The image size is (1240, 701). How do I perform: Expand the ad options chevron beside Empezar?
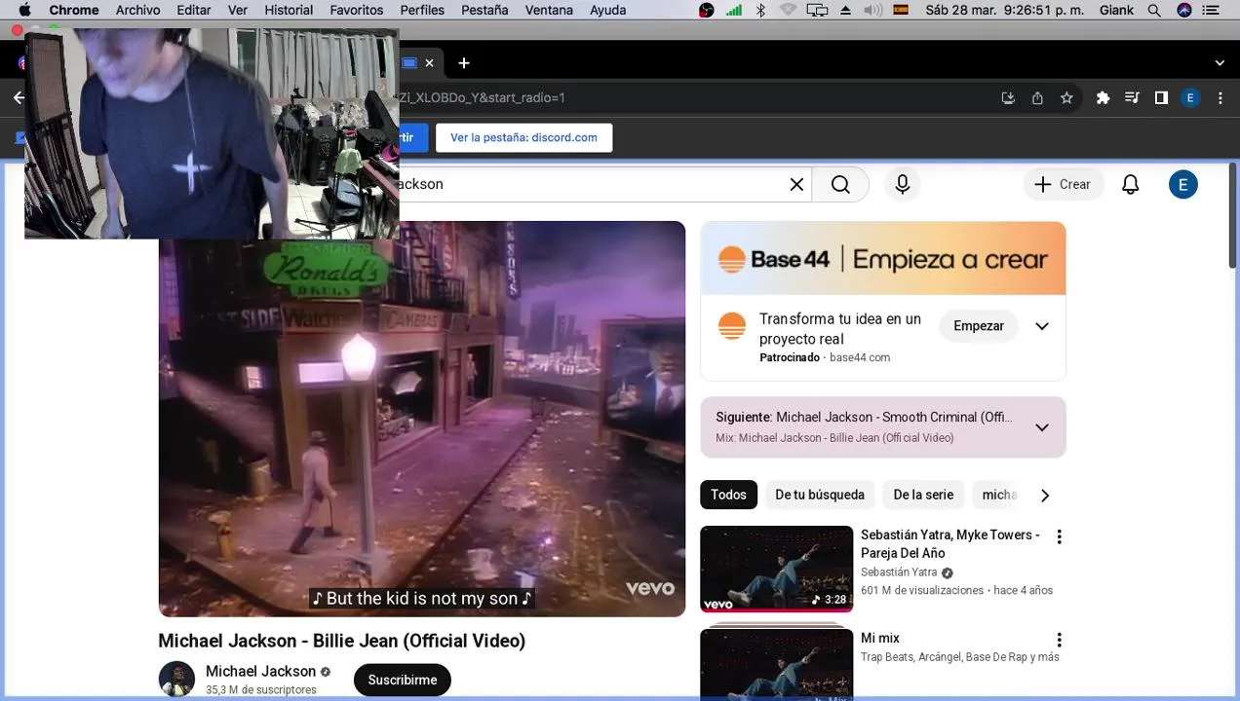[1042, 326]
